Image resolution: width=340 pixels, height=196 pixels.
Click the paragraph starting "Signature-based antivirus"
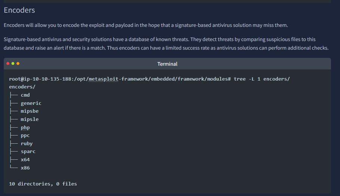(166, 44)
